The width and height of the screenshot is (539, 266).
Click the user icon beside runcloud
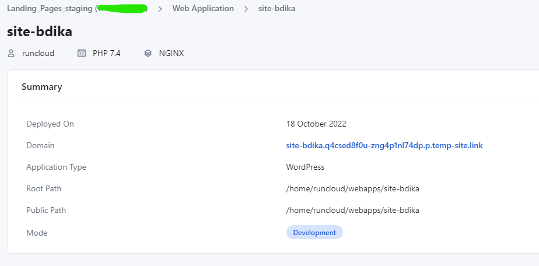[x=11, y=53]
